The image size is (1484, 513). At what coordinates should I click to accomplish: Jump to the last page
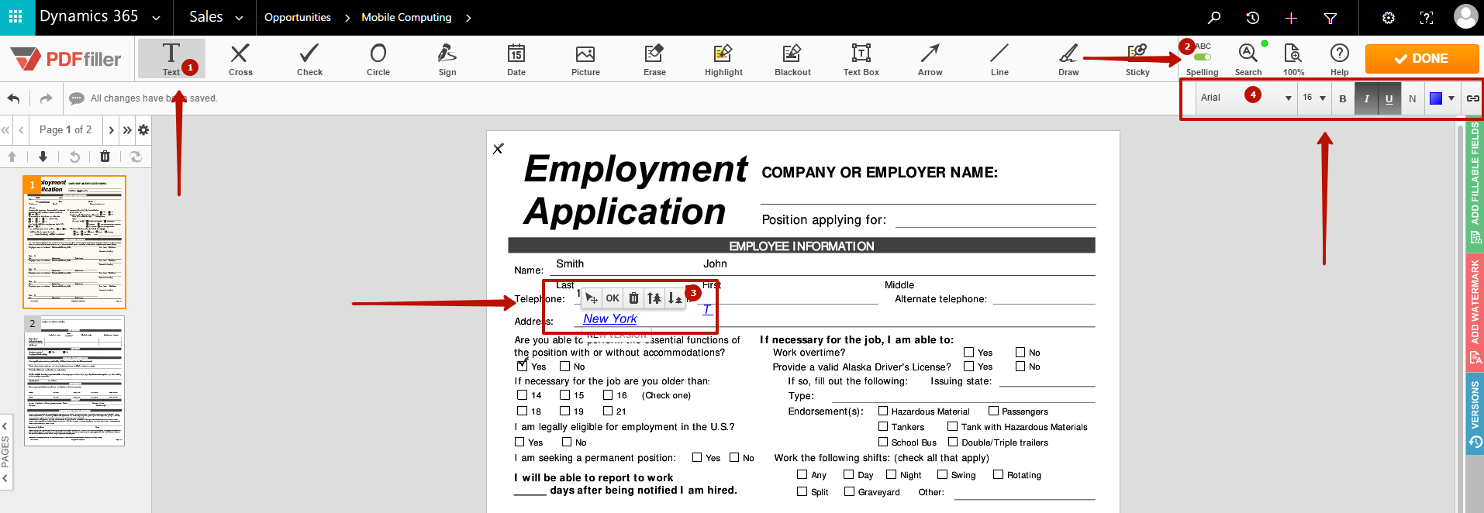(x=127, y=130)
